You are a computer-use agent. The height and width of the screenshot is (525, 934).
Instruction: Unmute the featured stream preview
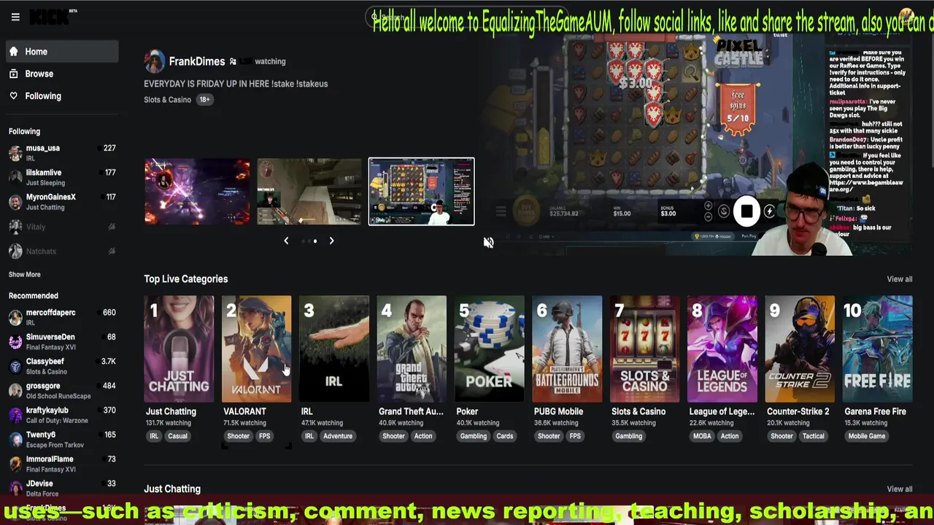[x=488, y=243]
